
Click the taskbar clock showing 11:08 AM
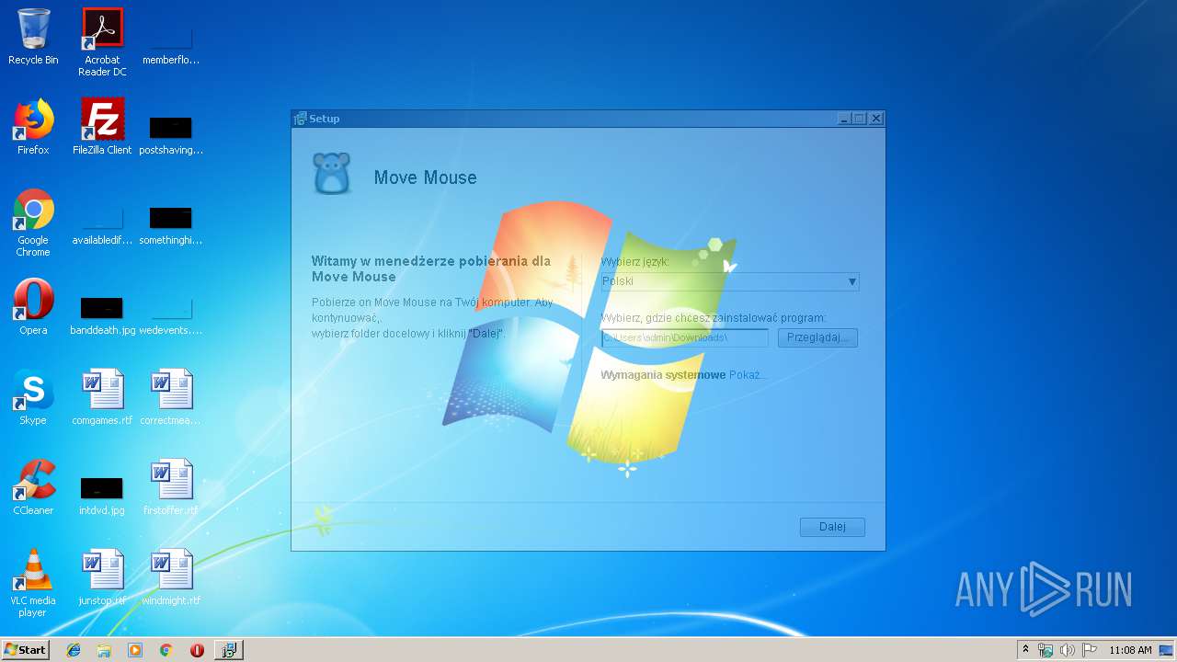tap(1130, 650)
